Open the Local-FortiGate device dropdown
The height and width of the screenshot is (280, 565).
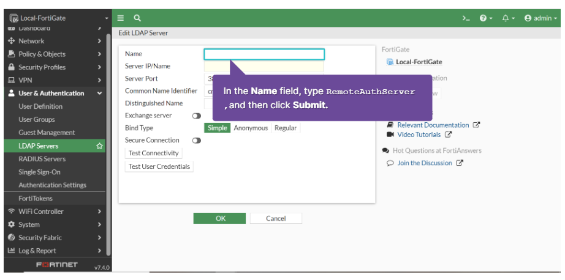tap(59, 18)
